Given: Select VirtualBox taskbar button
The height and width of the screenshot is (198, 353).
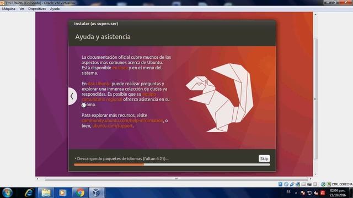Looking at the screenshot, I should (x=97, y=193).
